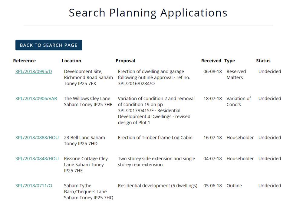Screen dimensions: 293x206
Task: Click Undecided status for 3PL/2018/0848/HOU
Action: coord(270,159)
